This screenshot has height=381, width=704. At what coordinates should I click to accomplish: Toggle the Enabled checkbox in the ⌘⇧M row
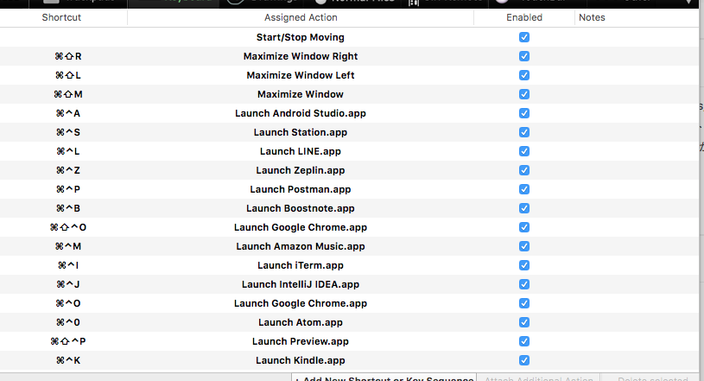[524, 94]
